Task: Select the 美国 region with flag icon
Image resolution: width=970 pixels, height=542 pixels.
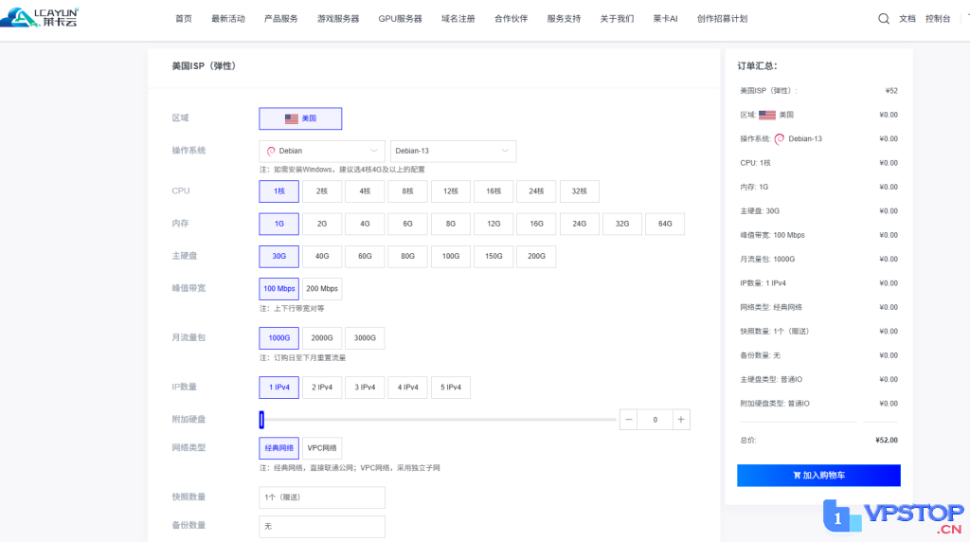Action: coord(300,118)
